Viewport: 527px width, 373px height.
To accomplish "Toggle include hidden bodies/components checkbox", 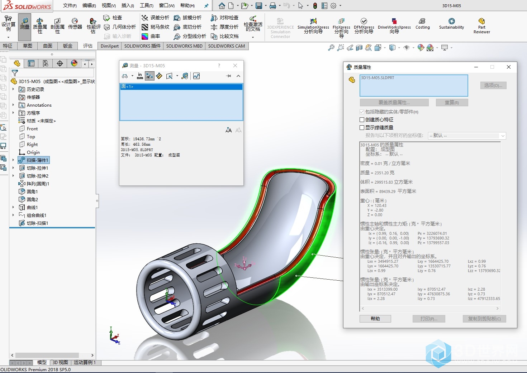I will click(362, 112).
